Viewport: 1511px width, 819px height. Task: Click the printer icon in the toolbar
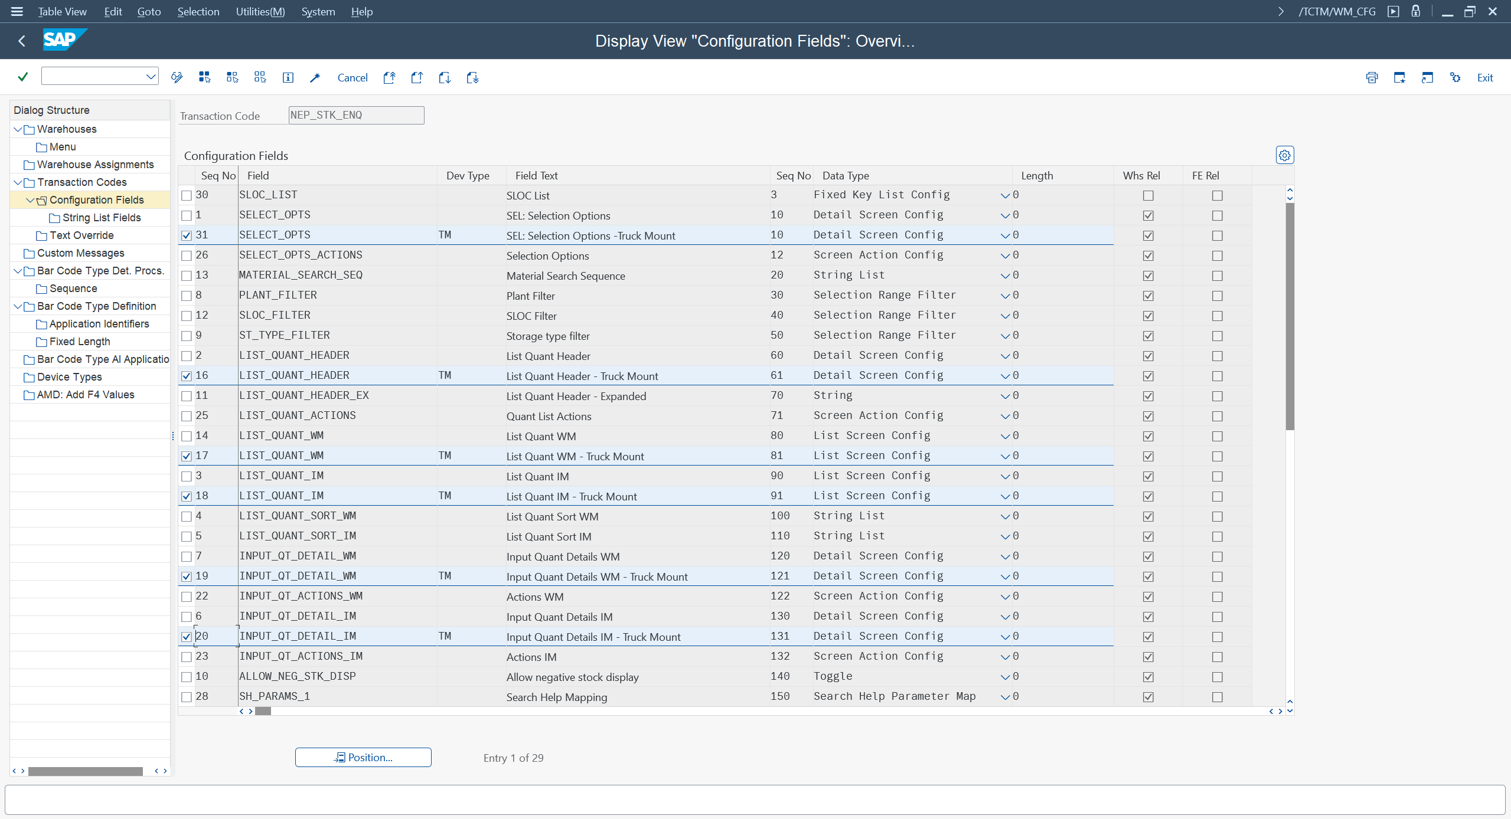[x=1372, y=77]
